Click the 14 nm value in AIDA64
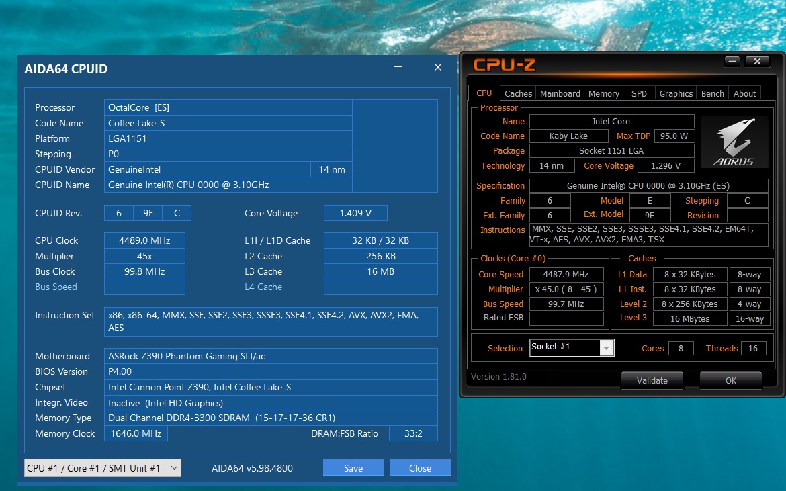Viewport: 786px width, 491px height. (x=332, y=169)
